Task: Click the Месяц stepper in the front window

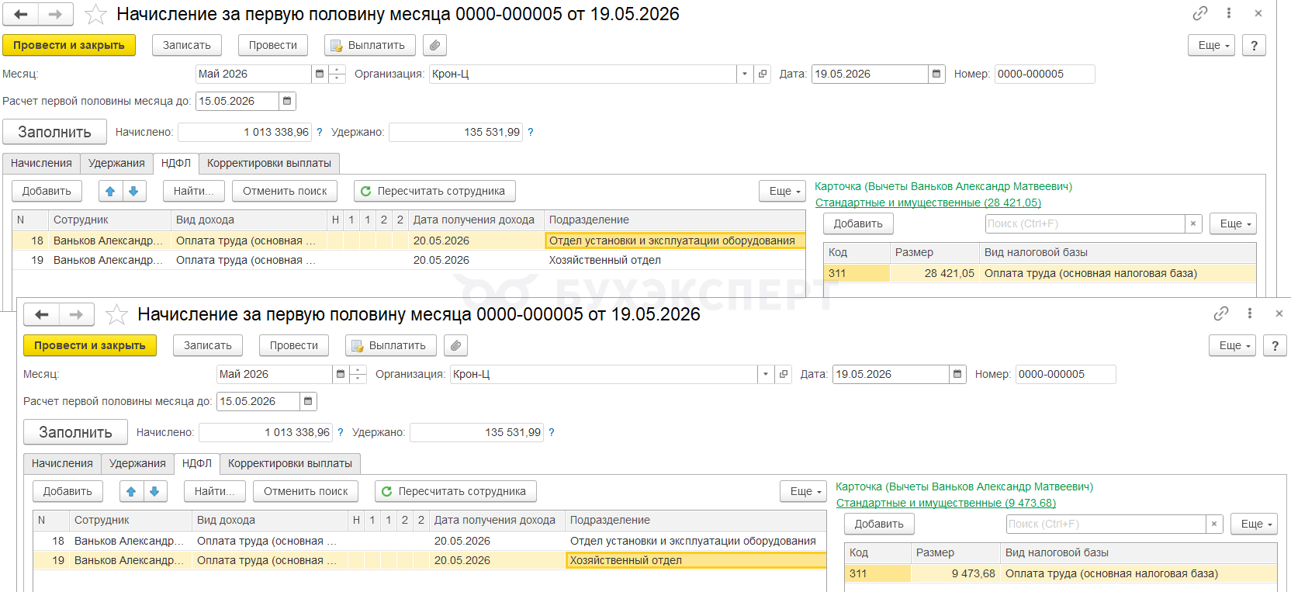Action: click(358, 374)
